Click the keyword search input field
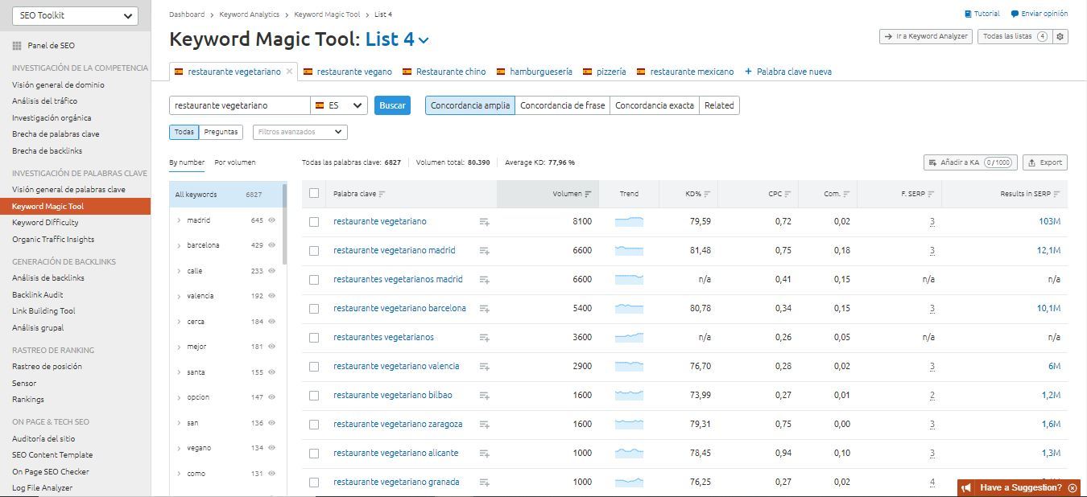The width and height of the screenshot is (1087, 497). [239, 105]
